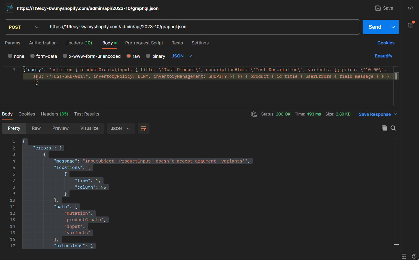
Task: Search within the response body
Action: click(x=393, y=128)
